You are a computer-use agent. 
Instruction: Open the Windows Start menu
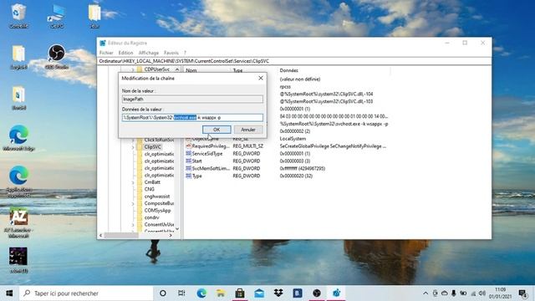[x=9, y=293]
